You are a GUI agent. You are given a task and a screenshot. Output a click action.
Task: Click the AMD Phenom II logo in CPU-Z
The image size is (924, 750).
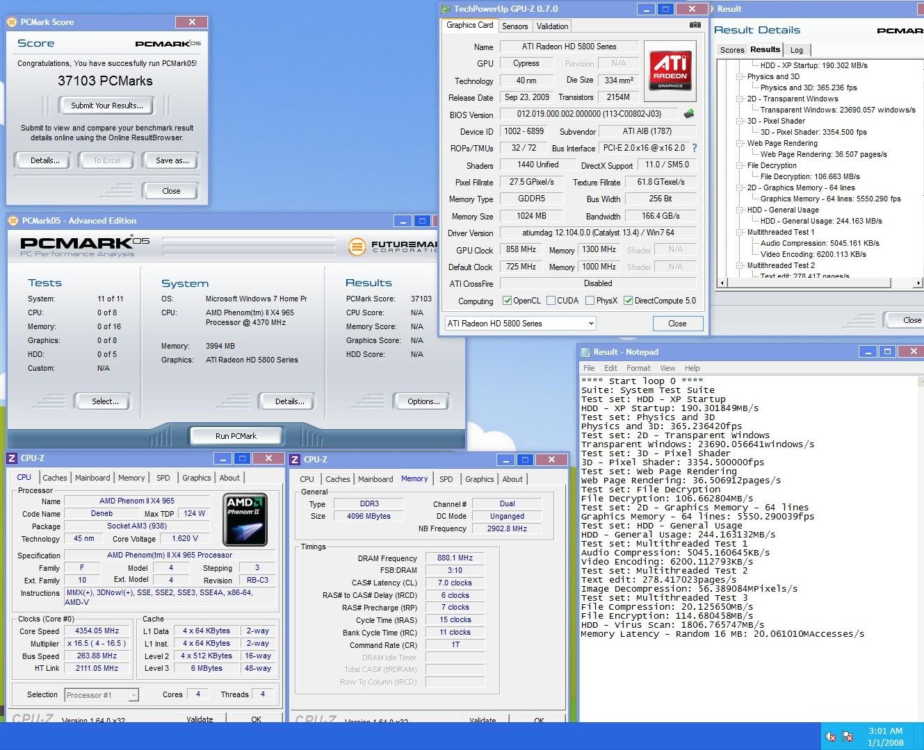(245, 519)
